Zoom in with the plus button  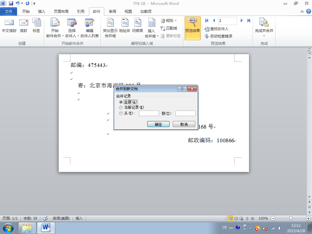click(x=308, y=218)
